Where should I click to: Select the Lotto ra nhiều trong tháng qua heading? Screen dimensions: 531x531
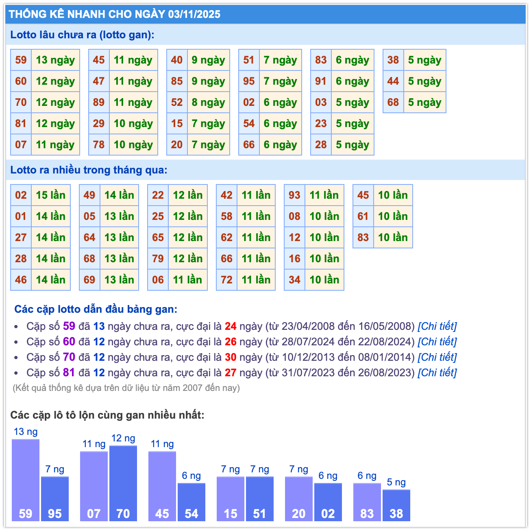pyautogui.click(x=89, y=170)
